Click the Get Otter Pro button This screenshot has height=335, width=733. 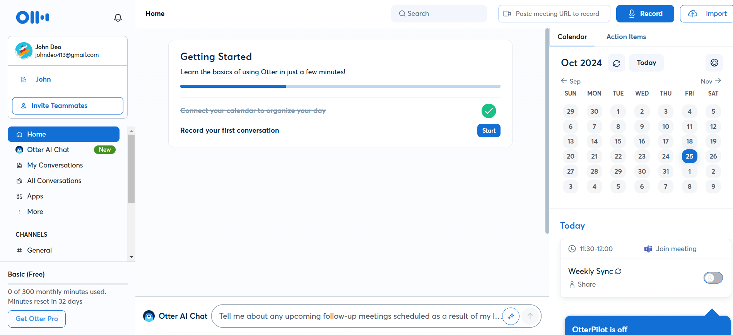point(37,319)
